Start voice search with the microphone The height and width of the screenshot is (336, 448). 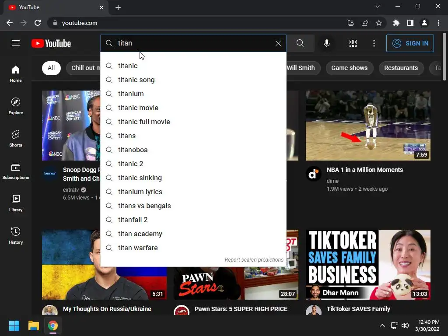(326, 43)
